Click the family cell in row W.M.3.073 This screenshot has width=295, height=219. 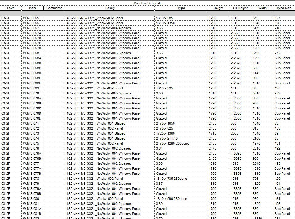coord(110,133)
